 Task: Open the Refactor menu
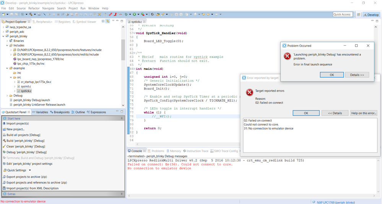click(x=34, y=8)
